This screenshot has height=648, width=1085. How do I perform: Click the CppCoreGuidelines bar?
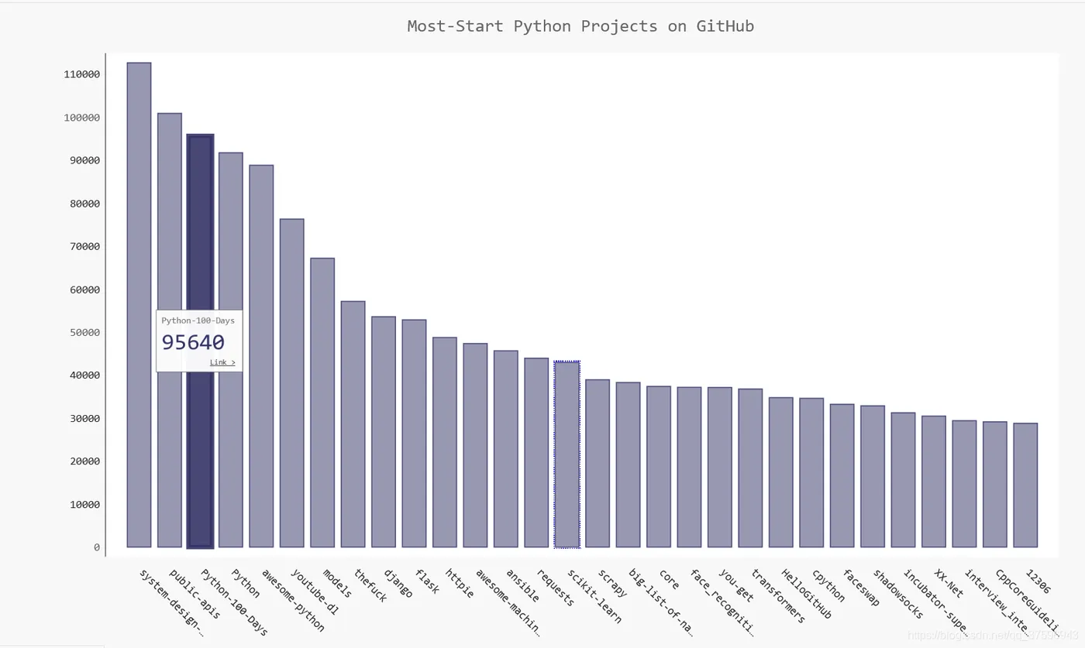tap(995, 485)
